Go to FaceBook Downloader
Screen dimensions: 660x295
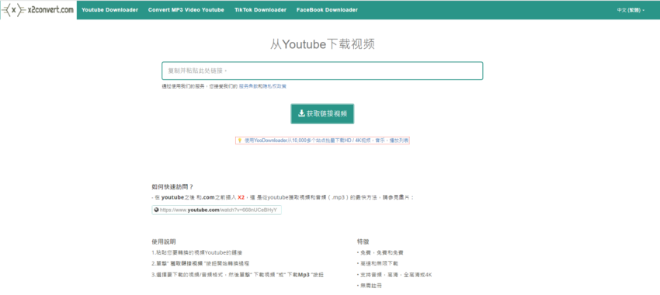[x=327, y=9]
